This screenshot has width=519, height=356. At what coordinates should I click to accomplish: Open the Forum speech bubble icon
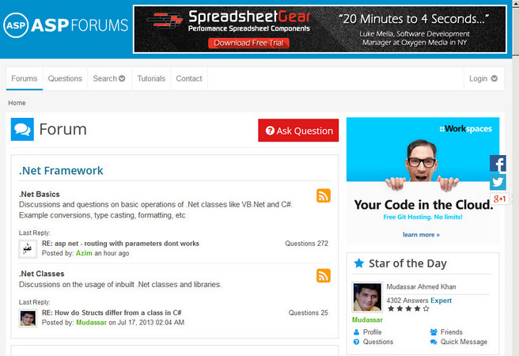click(x=22, y=130)
